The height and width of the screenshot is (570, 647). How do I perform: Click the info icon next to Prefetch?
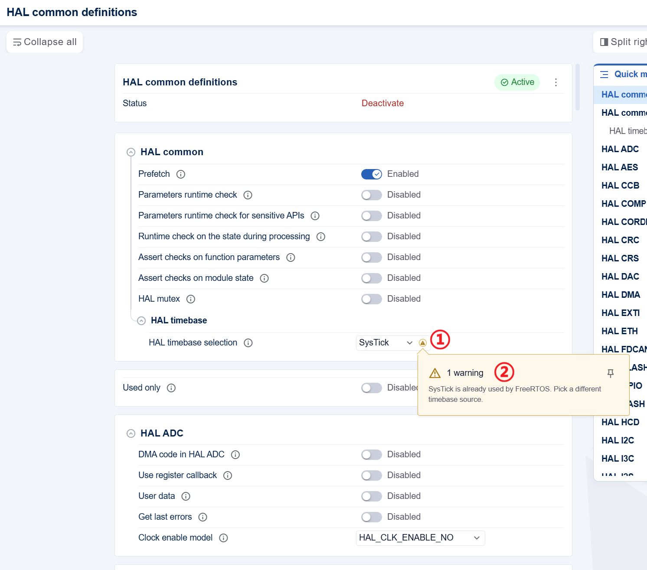tap(181, 174)
